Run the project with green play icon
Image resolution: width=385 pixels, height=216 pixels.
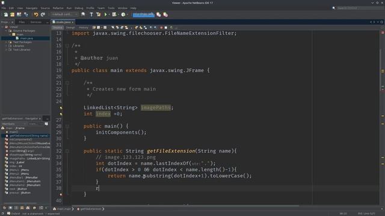click(x=106, y=14)
